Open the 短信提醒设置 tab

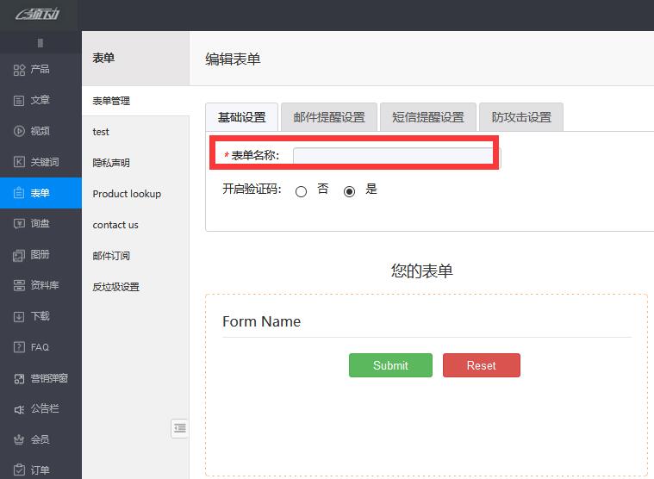[x=428, y=117]
